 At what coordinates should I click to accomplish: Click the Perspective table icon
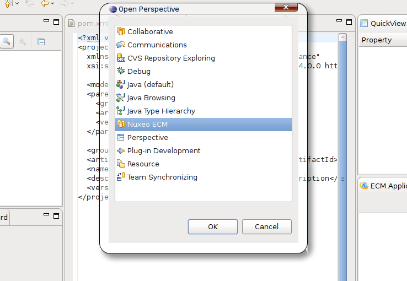click(121, 137)
